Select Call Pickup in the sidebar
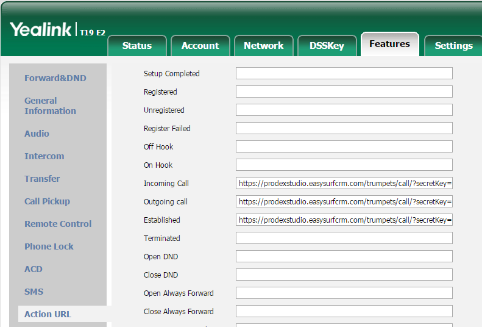Image resolution: width=482 pixels, height=327 pixels. coord(47,201)
